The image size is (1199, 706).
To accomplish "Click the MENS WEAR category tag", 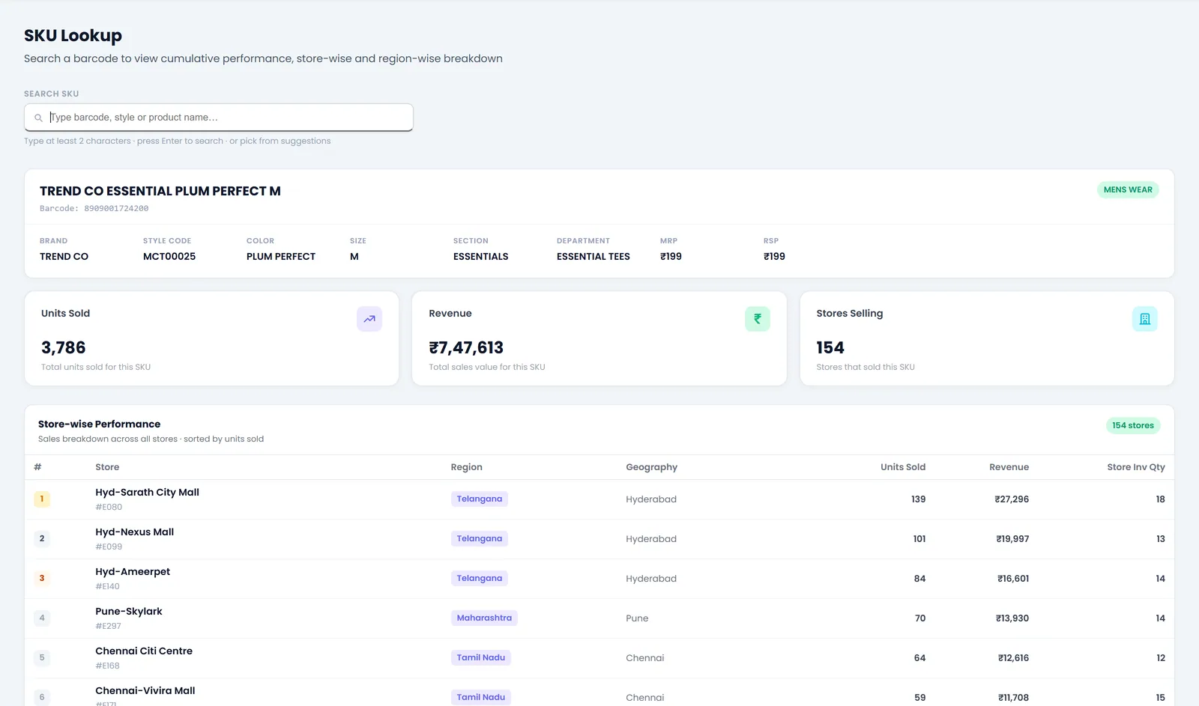I will (1128, 189).
